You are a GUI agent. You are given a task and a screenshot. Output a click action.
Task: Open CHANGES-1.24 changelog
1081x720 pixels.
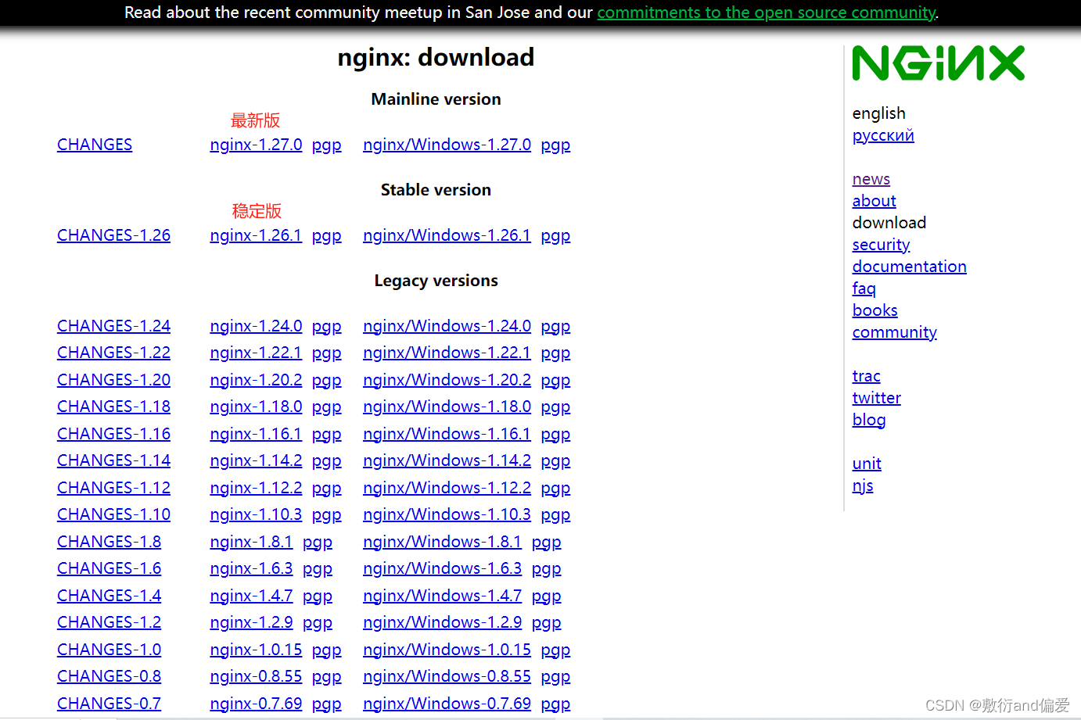[113, 326]
